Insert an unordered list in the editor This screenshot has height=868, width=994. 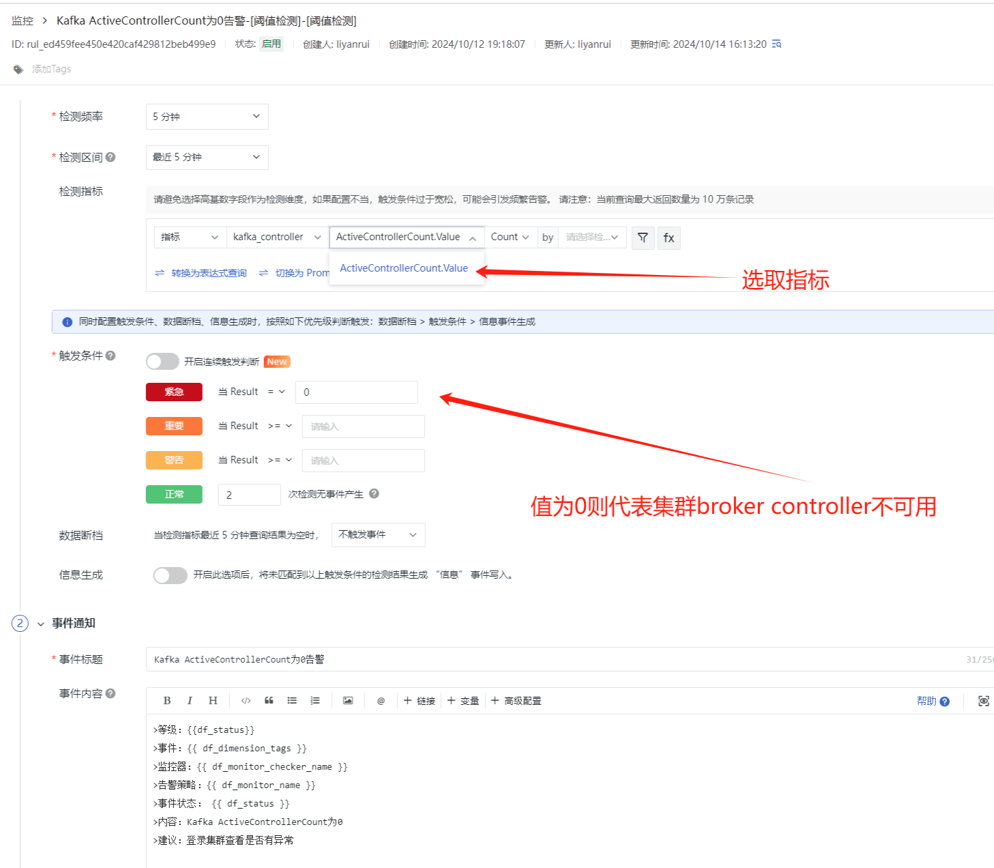[292, 701]
